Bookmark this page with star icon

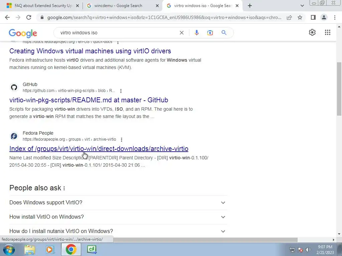[x=300, y=17]
